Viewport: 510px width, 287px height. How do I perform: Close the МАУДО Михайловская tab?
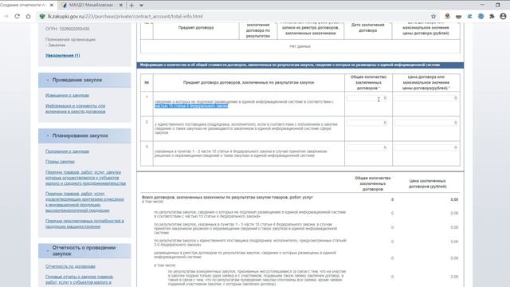coord(120,6)
